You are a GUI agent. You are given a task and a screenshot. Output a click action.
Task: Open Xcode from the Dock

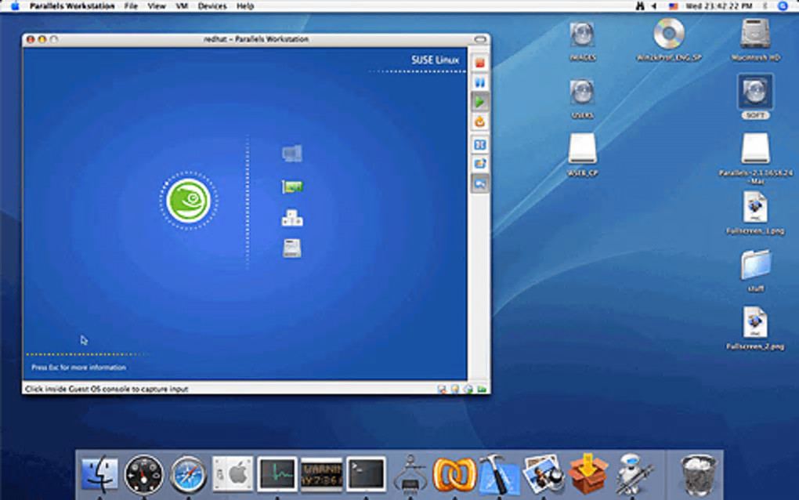[498, 474]
